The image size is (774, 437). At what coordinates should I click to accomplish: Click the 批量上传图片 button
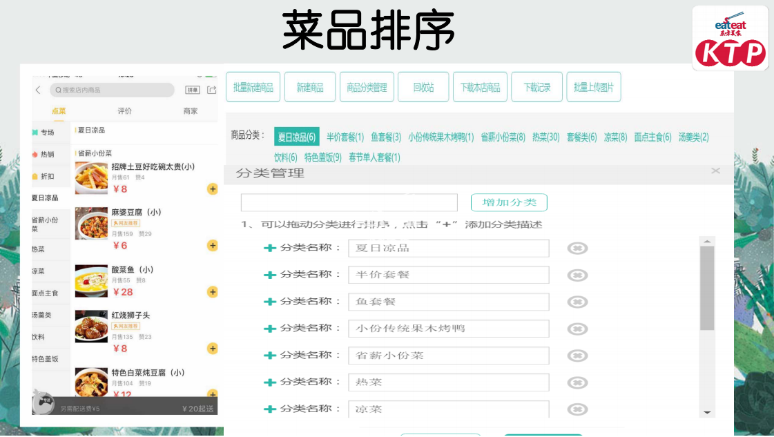click(x=594, y=88)
